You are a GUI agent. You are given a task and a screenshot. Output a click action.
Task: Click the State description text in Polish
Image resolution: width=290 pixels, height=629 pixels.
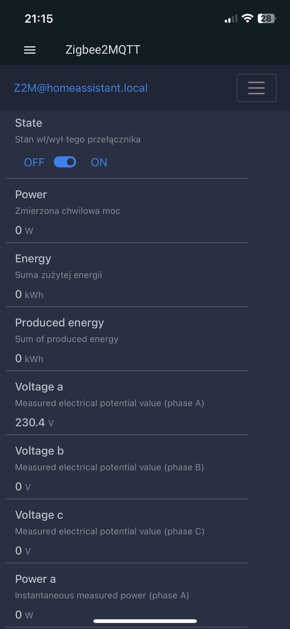pyautogui.click(x=78, y=139)
